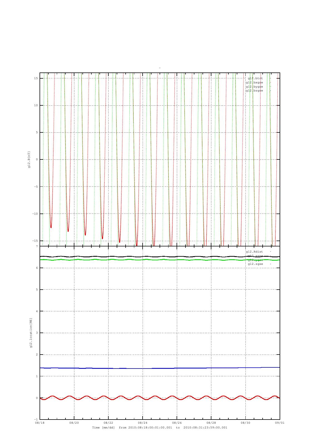Click the -15 tick on the B[nT] axis
Image resolution: width=315 pixels, height=446 pixels.
point(35,241)
